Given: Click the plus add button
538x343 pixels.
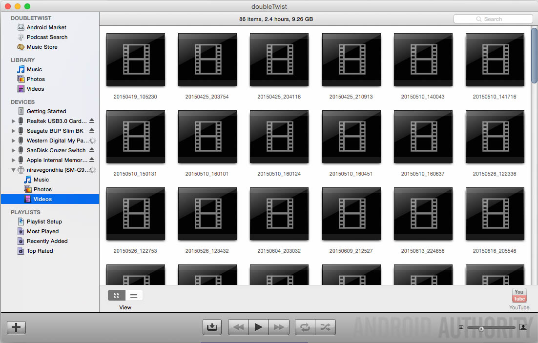Looking at the screenshot, I should [x=16, y=327].
